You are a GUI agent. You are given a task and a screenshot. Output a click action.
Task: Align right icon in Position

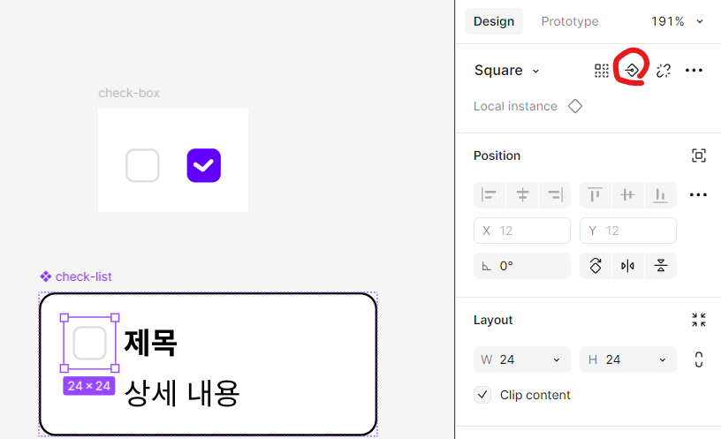click(x=555, y=195)
